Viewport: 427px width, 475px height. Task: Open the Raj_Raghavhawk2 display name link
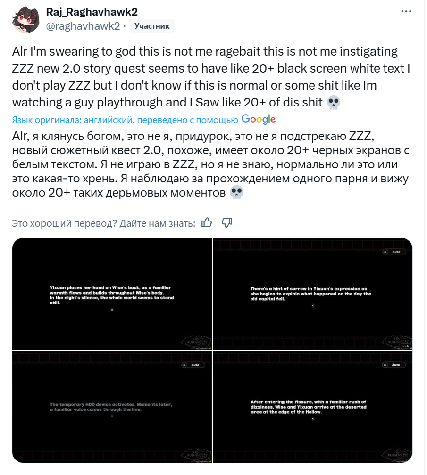[92, 12]
